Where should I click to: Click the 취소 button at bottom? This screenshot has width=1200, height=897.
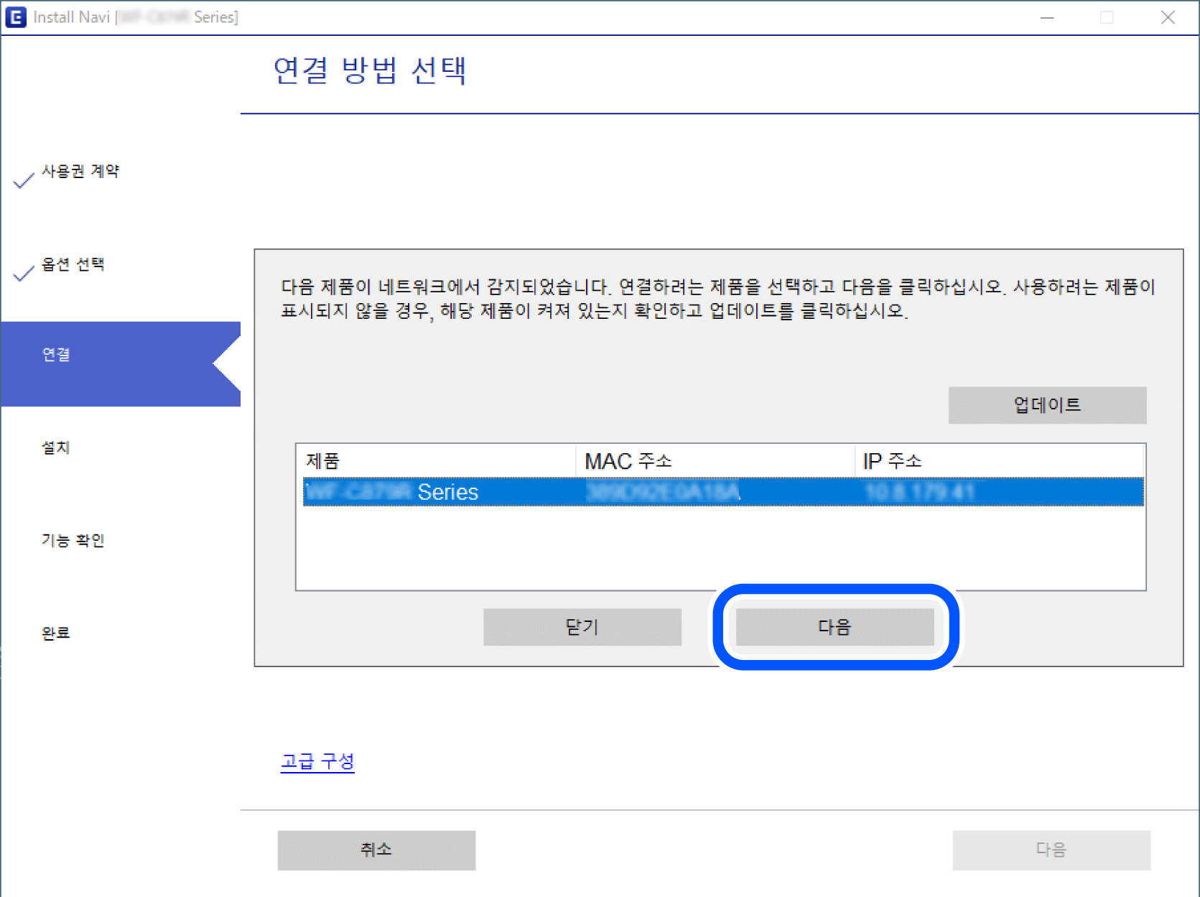click(x=376, y=850)
